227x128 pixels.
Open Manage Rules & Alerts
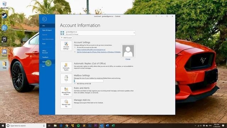[x=66, y=91]
